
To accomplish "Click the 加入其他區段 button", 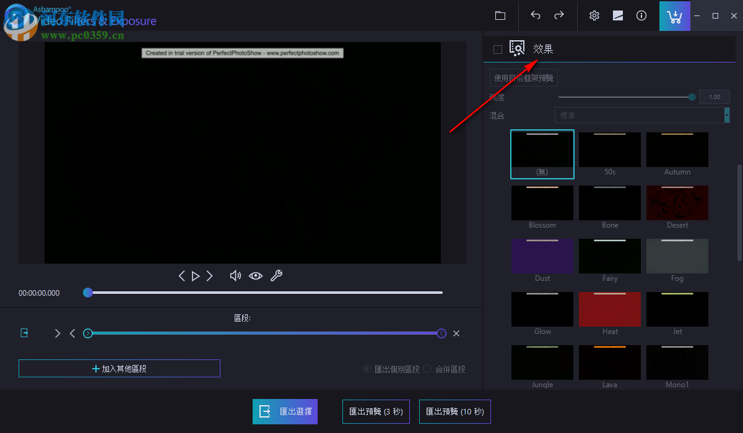I will [119, 368].
